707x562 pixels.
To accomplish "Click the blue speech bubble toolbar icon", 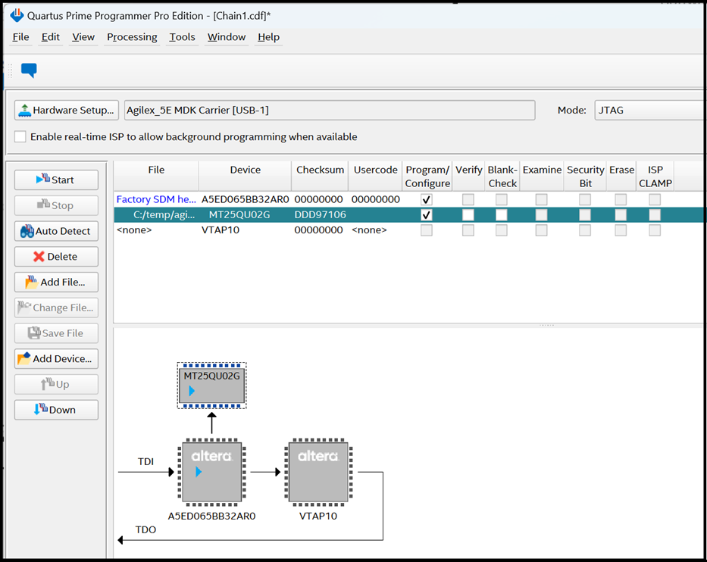I will pos(29,70).
